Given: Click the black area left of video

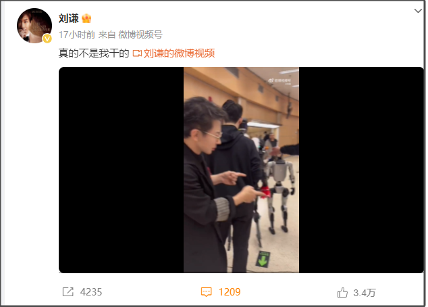Looking at the screenshot, I should point(122,170).
